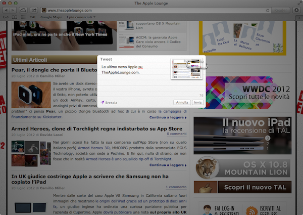
Task: Go forward with the Safari forward arrow
Action: [13, 10]
